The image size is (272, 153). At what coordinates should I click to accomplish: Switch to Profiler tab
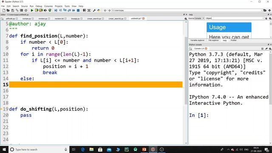point(233,40)
